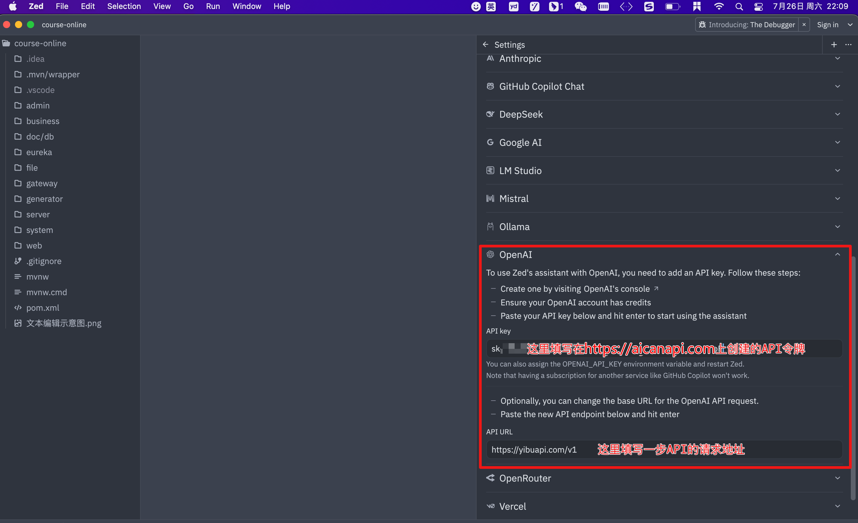Click the API URL input field
858x523 pixels.
tap(663, 450)
